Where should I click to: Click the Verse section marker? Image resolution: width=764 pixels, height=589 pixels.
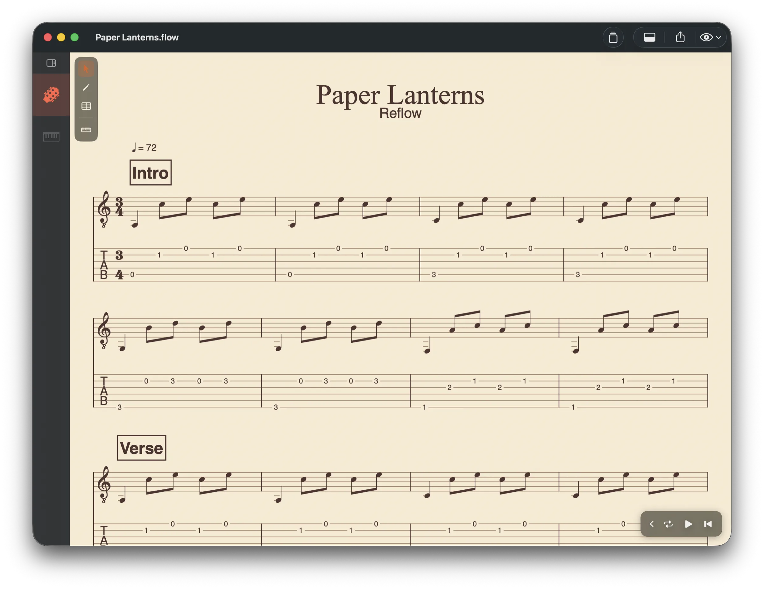click(x=141, y=448)
